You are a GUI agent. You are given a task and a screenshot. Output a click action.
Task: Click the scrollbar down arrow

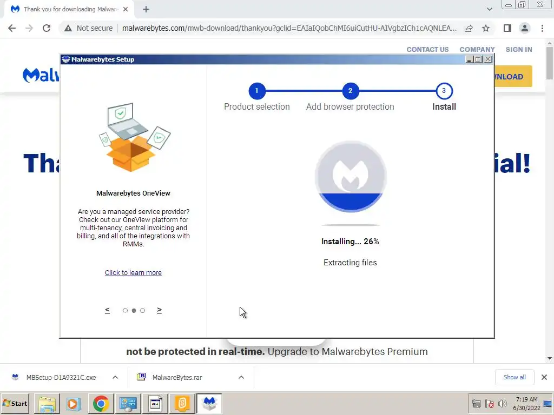pos(550,359)
